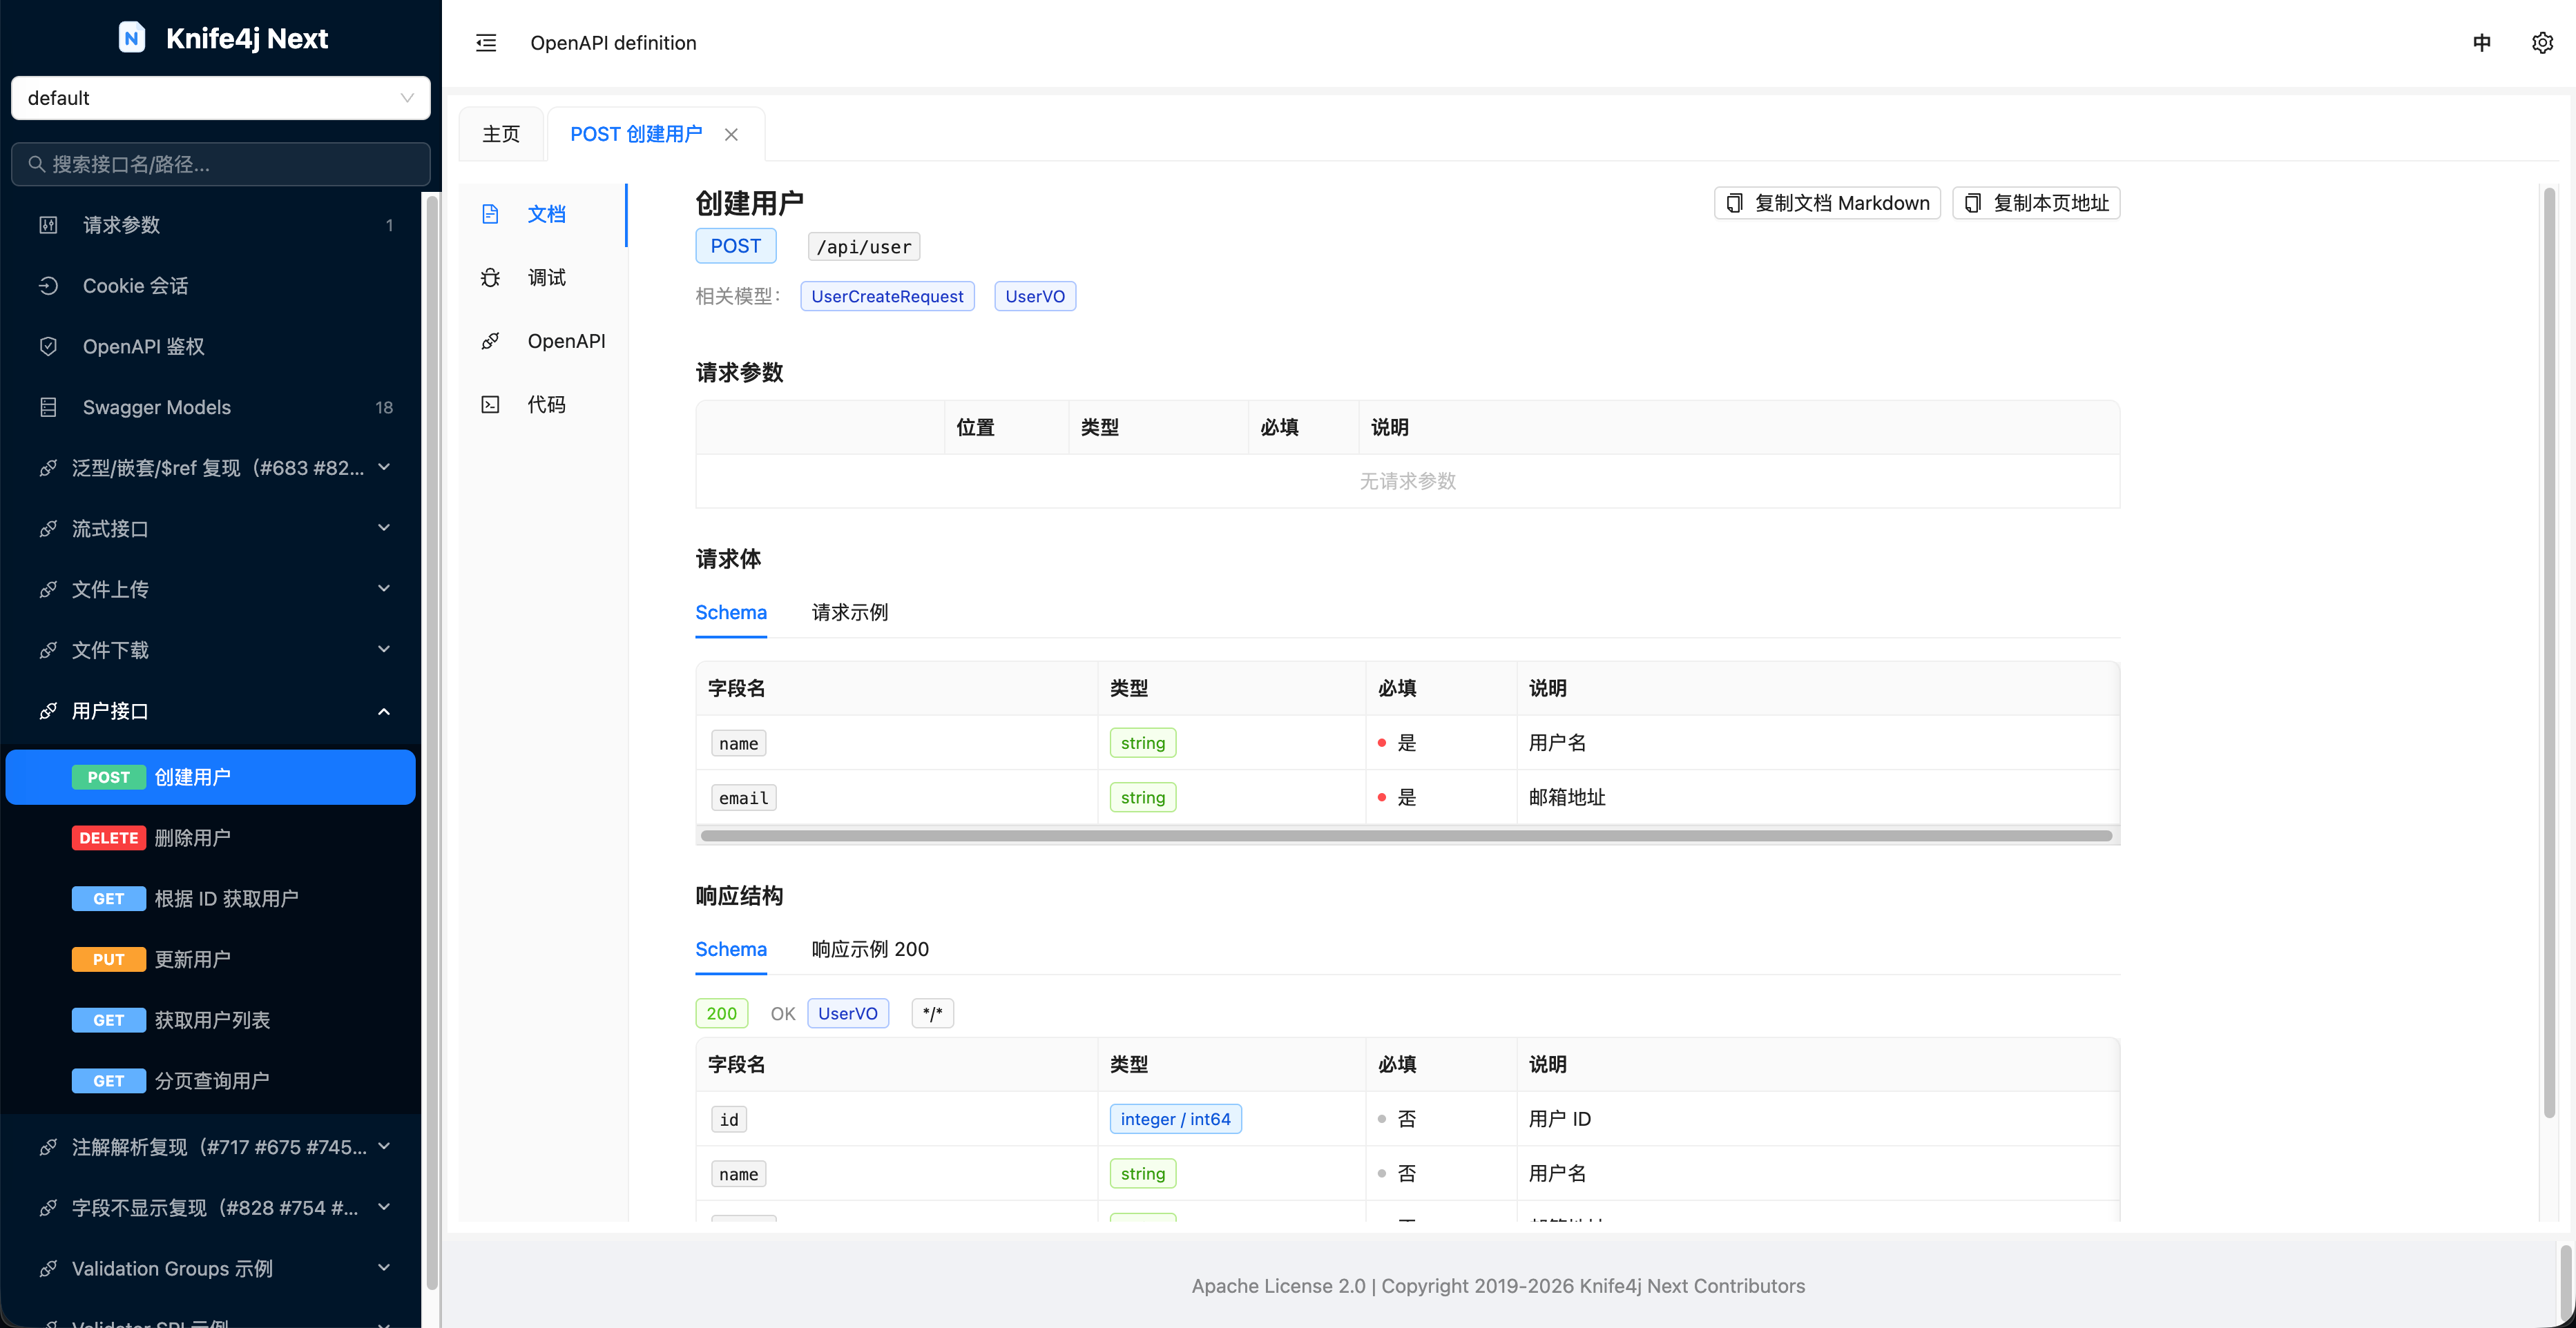Screen dimensions: 2576x1328
Task: Expand the Validation Groups 示例 chevron
Action: (384, 1268)
